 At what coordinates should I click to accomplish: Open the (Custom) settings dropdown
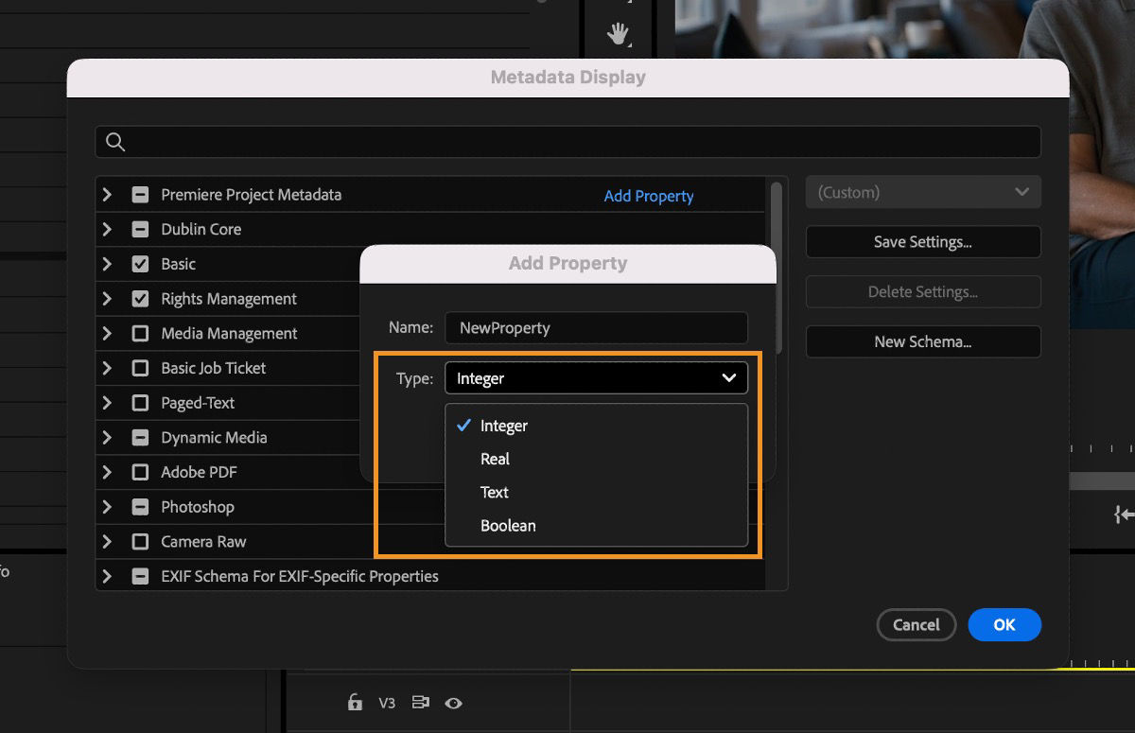(922, 191)
